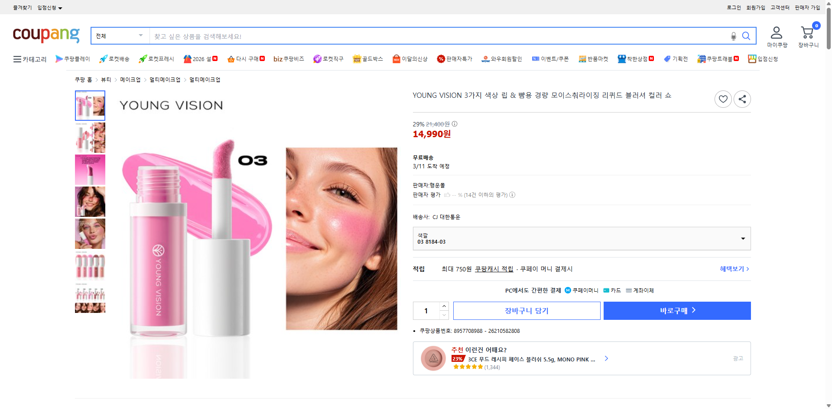Screen dimensions: 832x409
Task: Open the 장바구니 shopping cart icon
Action: point(807,32)
